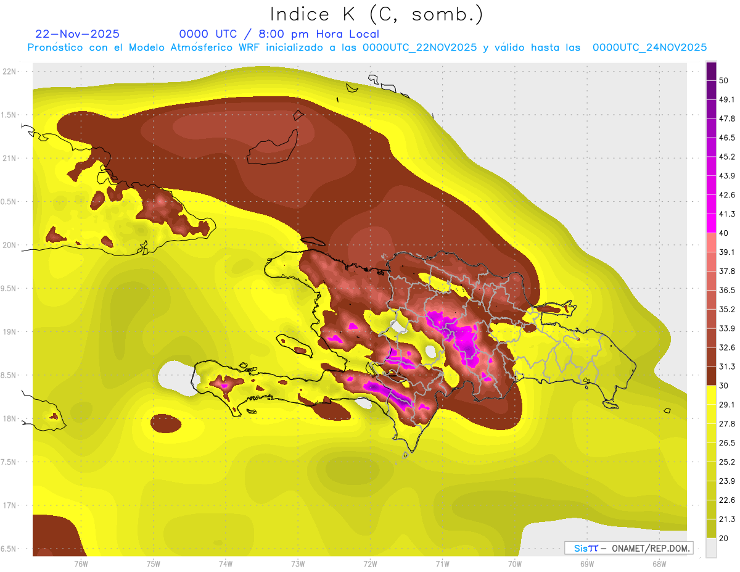This screenshot has height=572, width=740.
Task: Pick the magenta swatch between 40 and 41.3
Action: 712,223
